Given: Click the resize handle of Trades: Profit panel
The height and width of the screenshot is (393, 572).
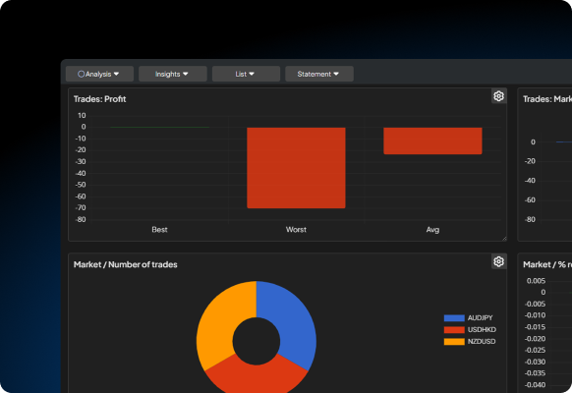Looking at the screenshot, I should [x=504, y=239].
